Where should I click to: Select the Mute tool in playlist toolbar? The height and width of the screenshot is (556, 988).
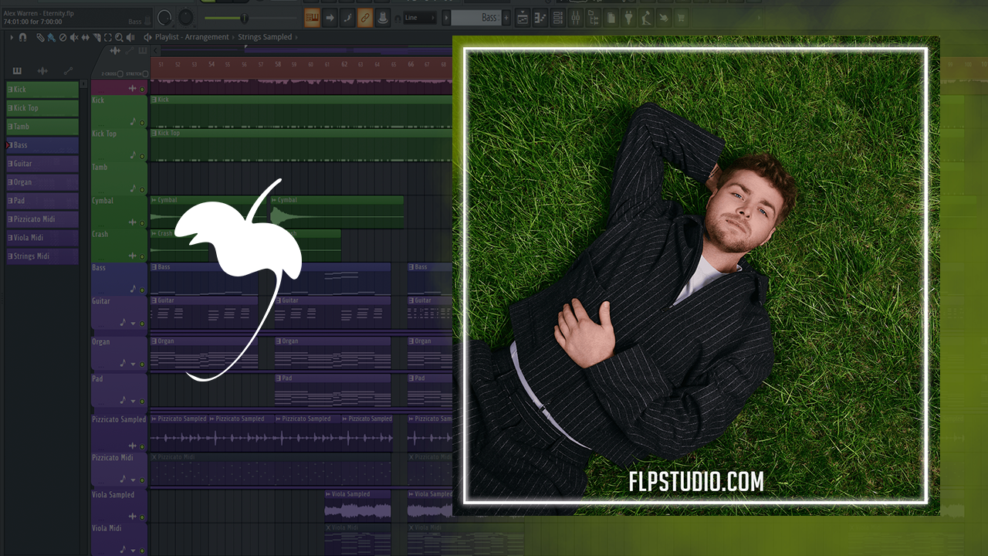pos(74,37)
